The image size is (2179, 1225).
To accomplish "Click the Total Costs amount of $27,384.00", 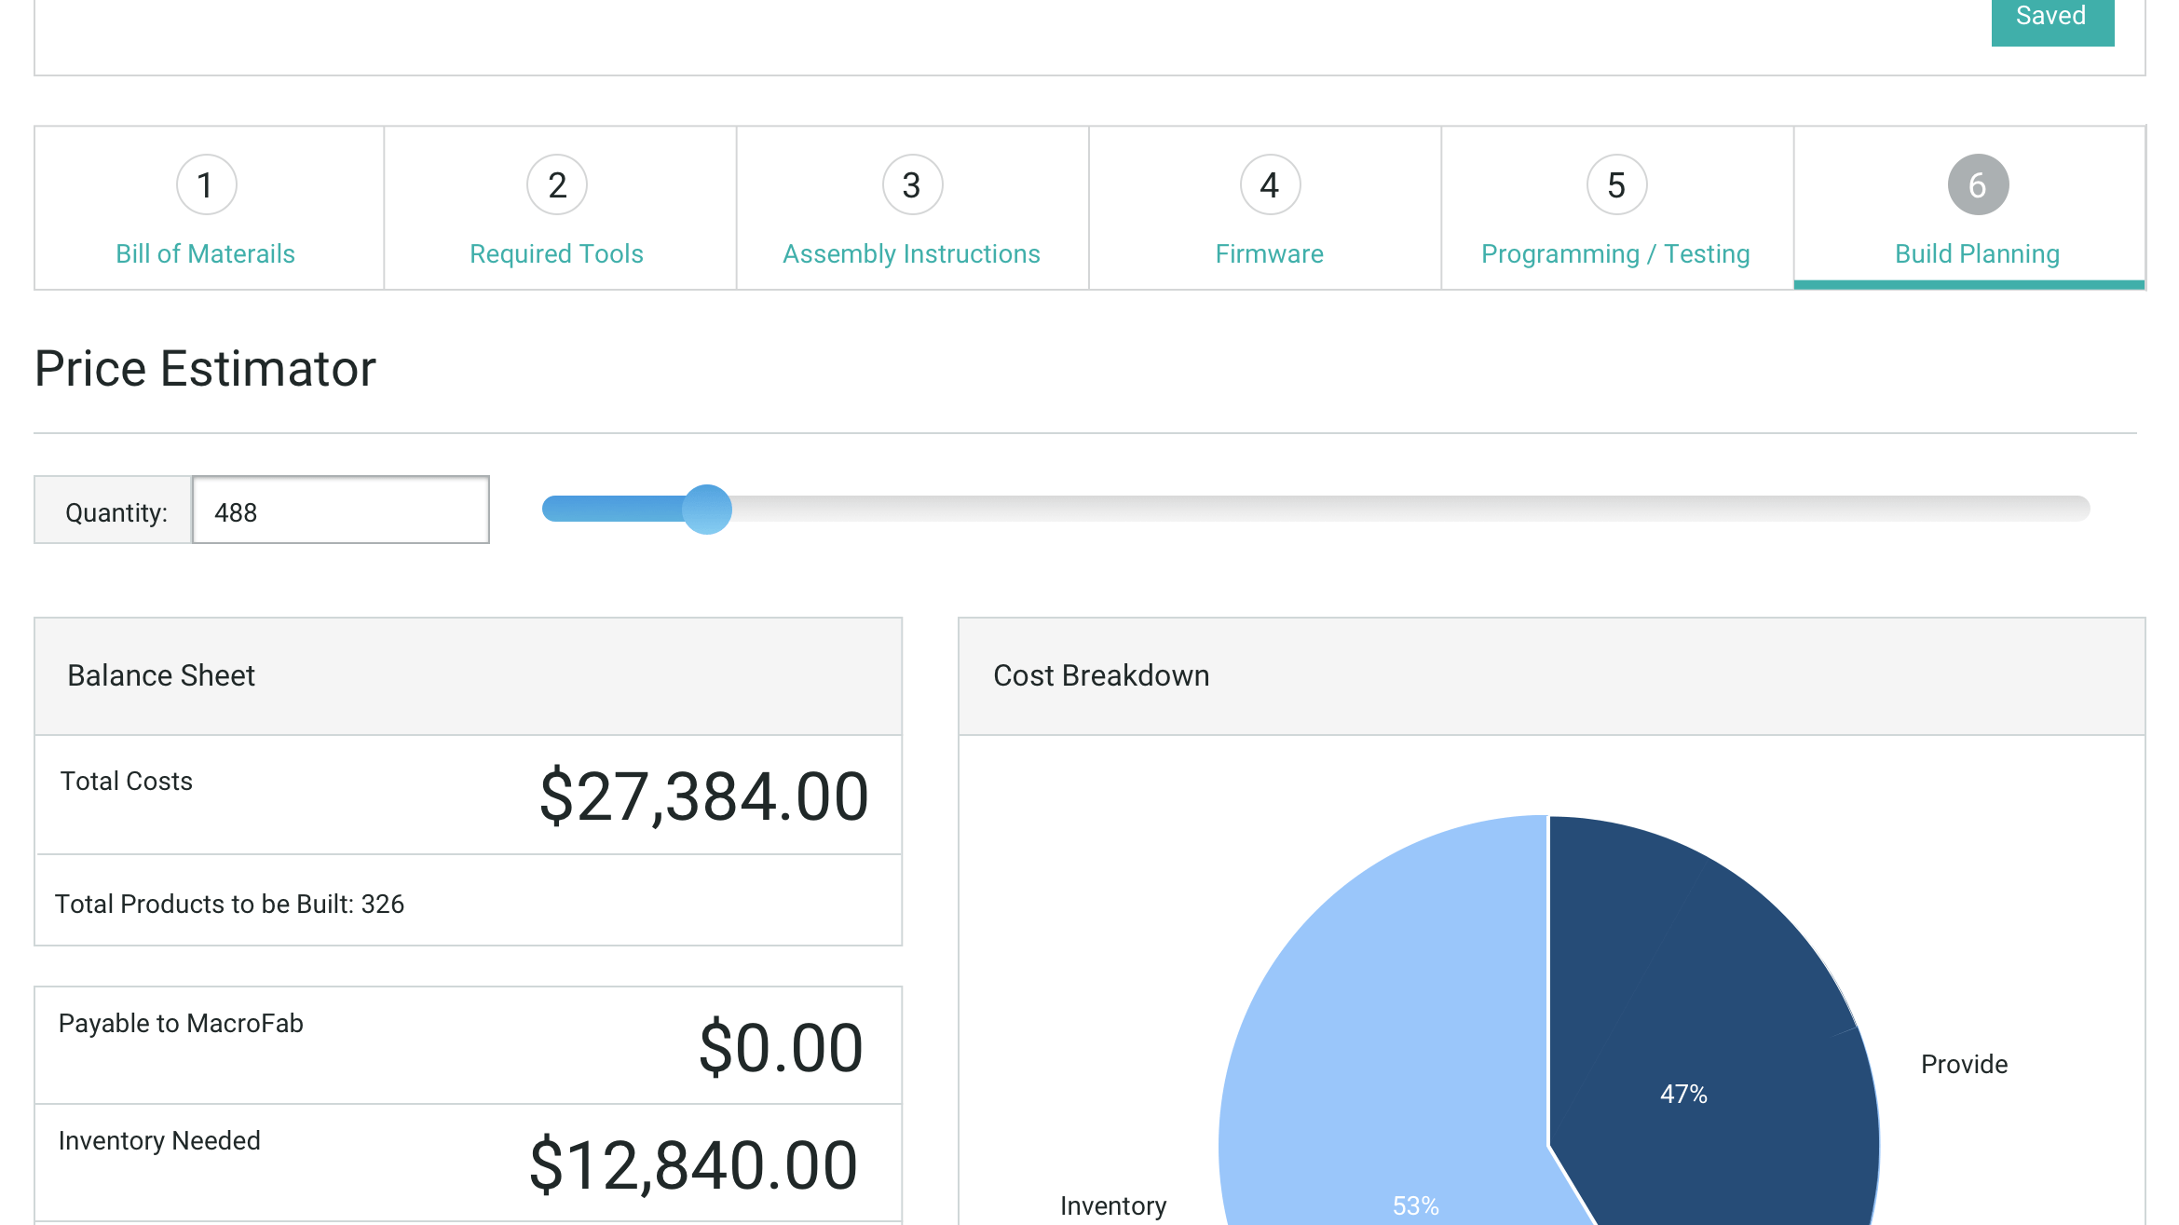I will tap(702, 795).
